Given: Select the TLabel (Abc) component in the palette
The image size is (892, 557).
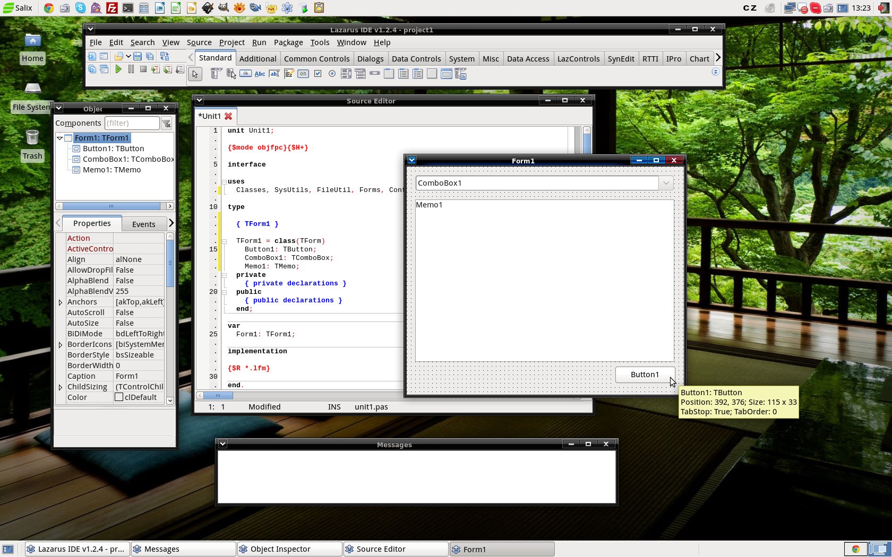Looking at the screenshot, I should pos(260,74).
